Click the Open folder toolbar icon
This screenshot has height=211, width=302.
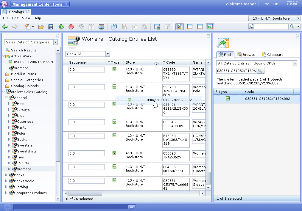41,27
